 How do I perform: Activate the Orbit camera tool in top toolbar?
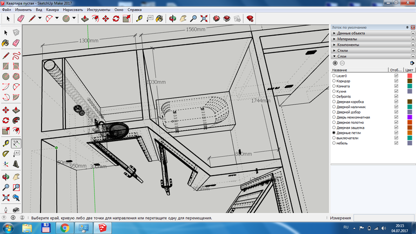(172, 18)
